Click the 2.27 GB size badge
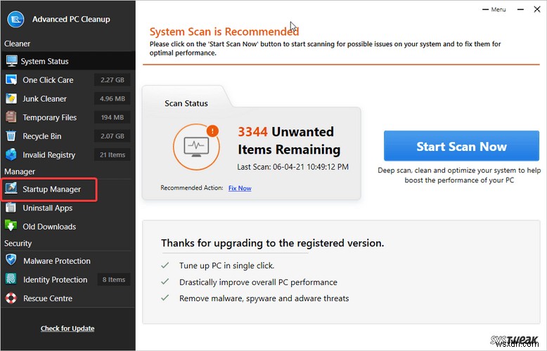Screen dimensions: 547x351 [112, 80]
